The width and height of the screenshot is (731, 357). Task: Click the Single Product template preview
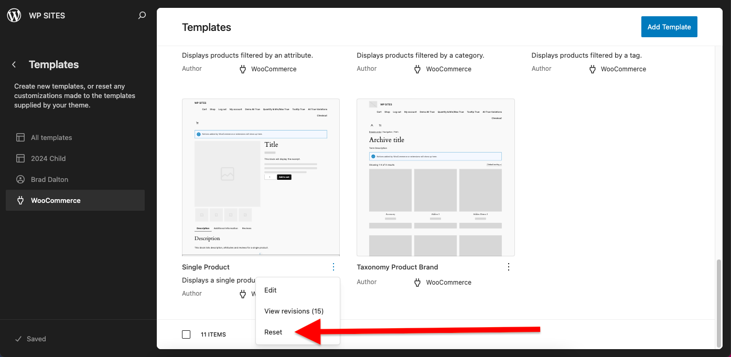point(261,177)
